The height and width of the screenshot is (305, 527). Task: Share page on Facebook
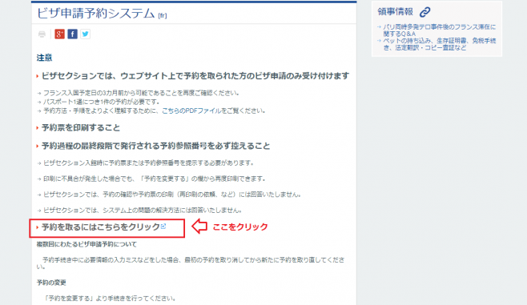click(72, 34)
